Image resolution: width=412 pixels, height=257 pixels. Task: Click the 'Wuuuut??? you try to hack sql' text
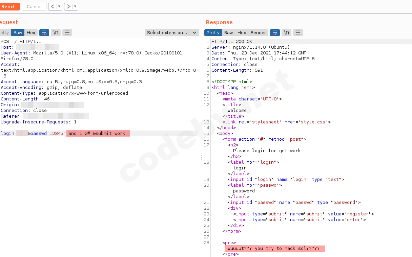click(x=274, y=249)
